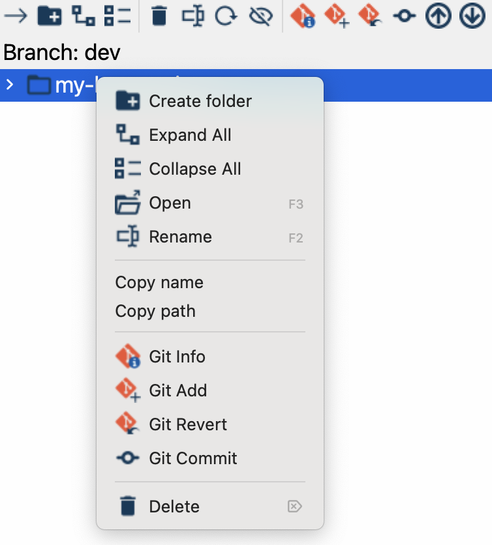Click the right-arrow icon at toolbar start
The image size is (492, 545).
pyautogui.click(x=16, y=16)
